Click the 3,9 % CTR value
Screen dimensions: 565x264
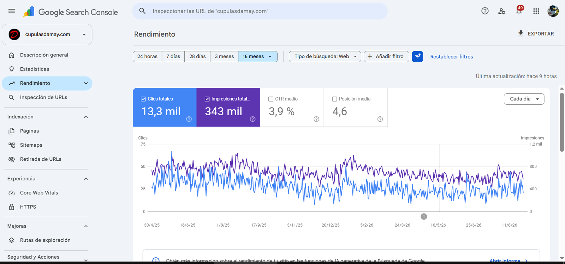281,111
